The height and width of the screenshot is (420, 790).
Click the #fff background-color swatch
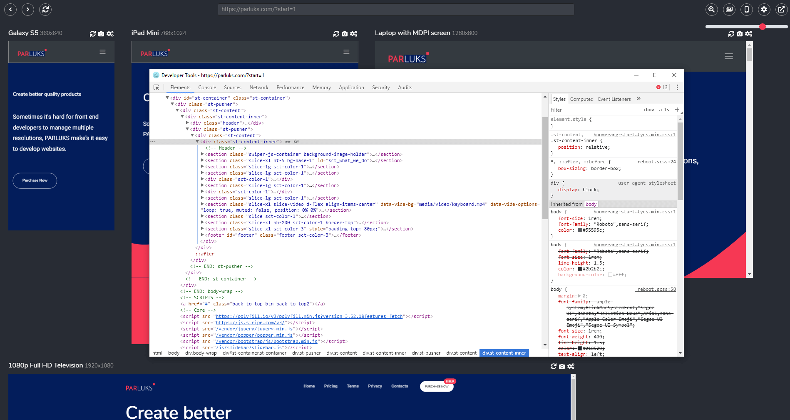610,275
